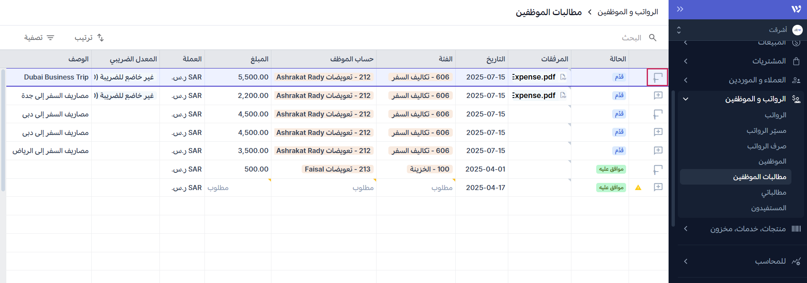Open the مسيّر الرواتب menu item
The height and width of the screenshot is (283, 807).
[766, 131]
